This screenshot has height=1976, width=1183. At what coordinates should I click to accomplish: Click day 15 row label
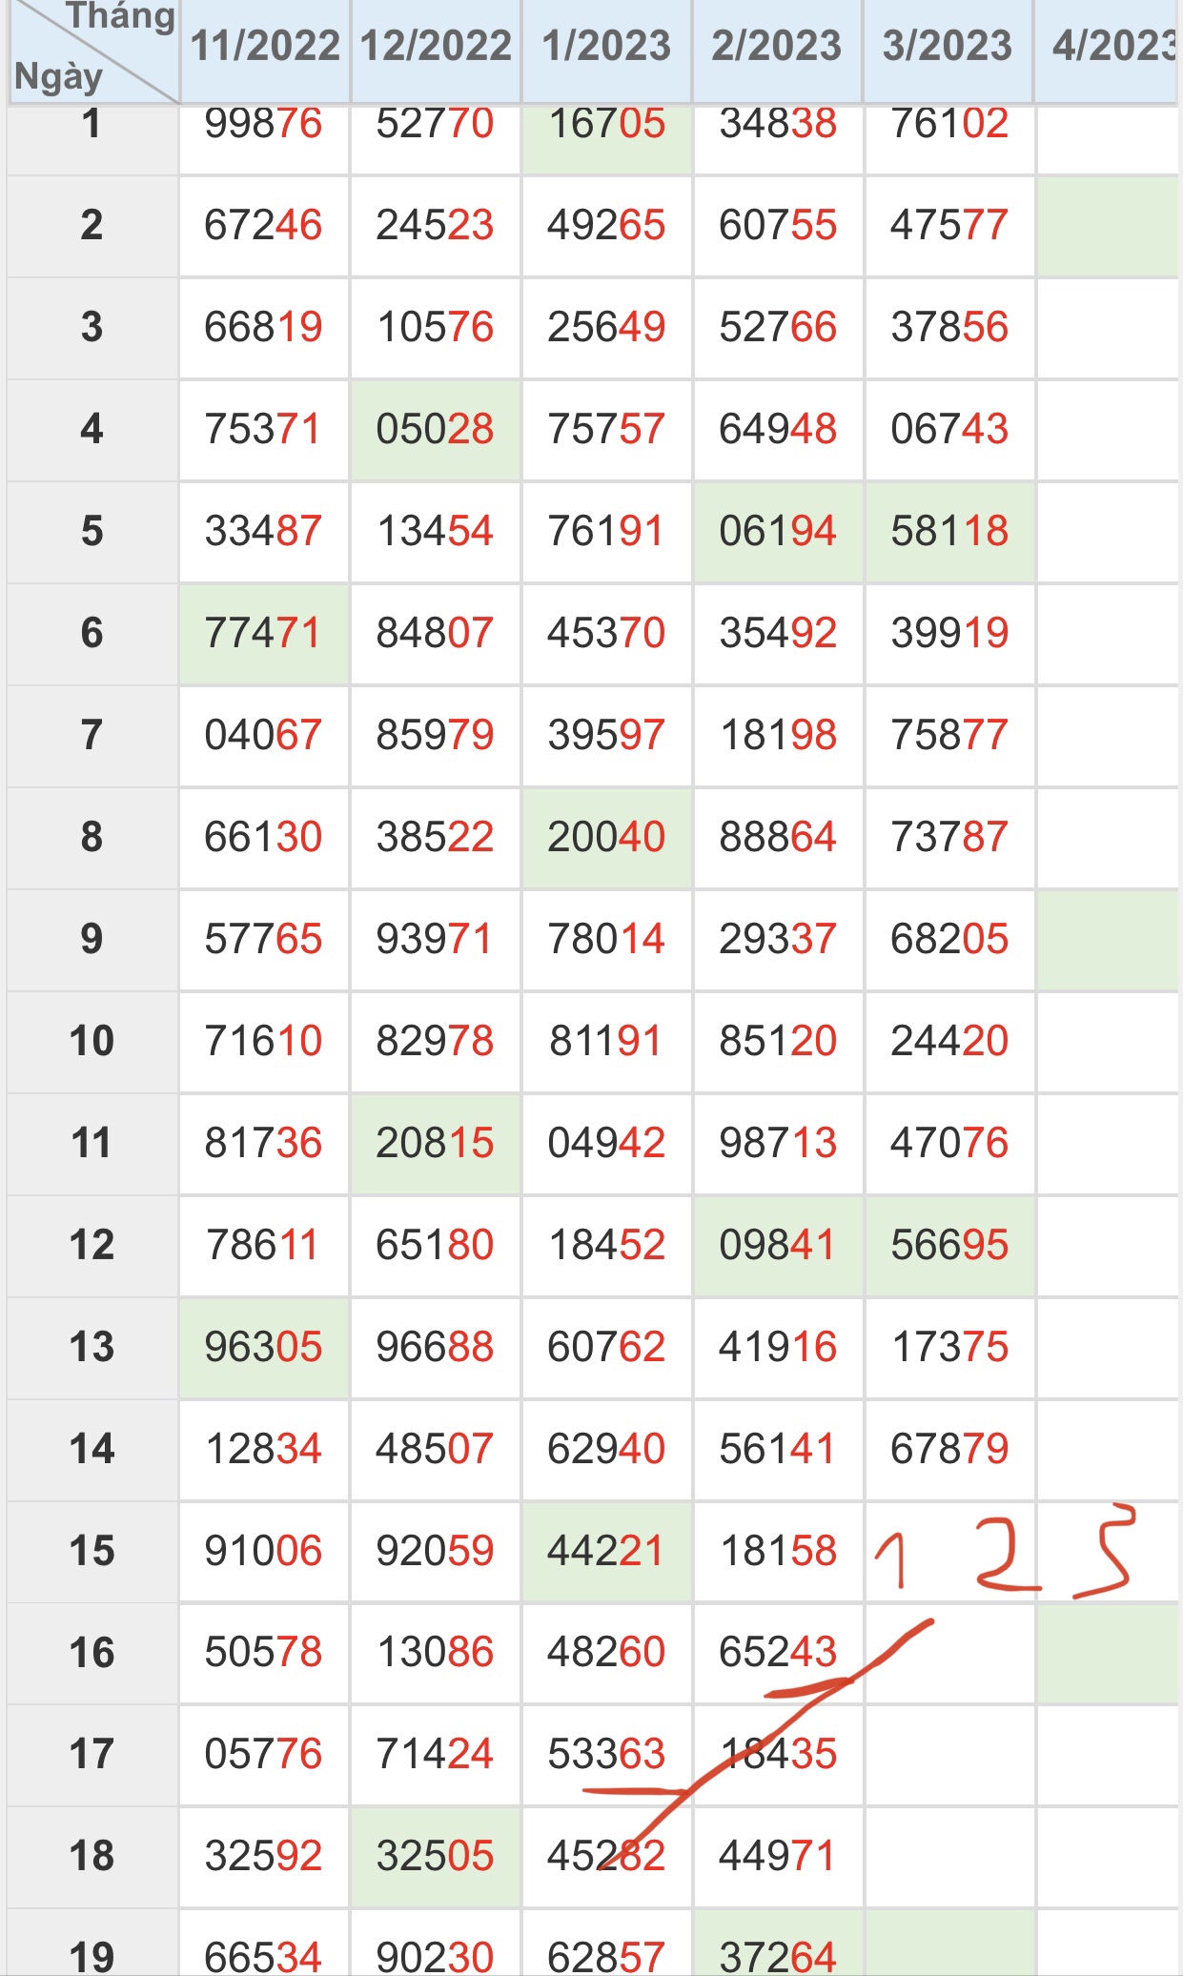pos(92,1551)
